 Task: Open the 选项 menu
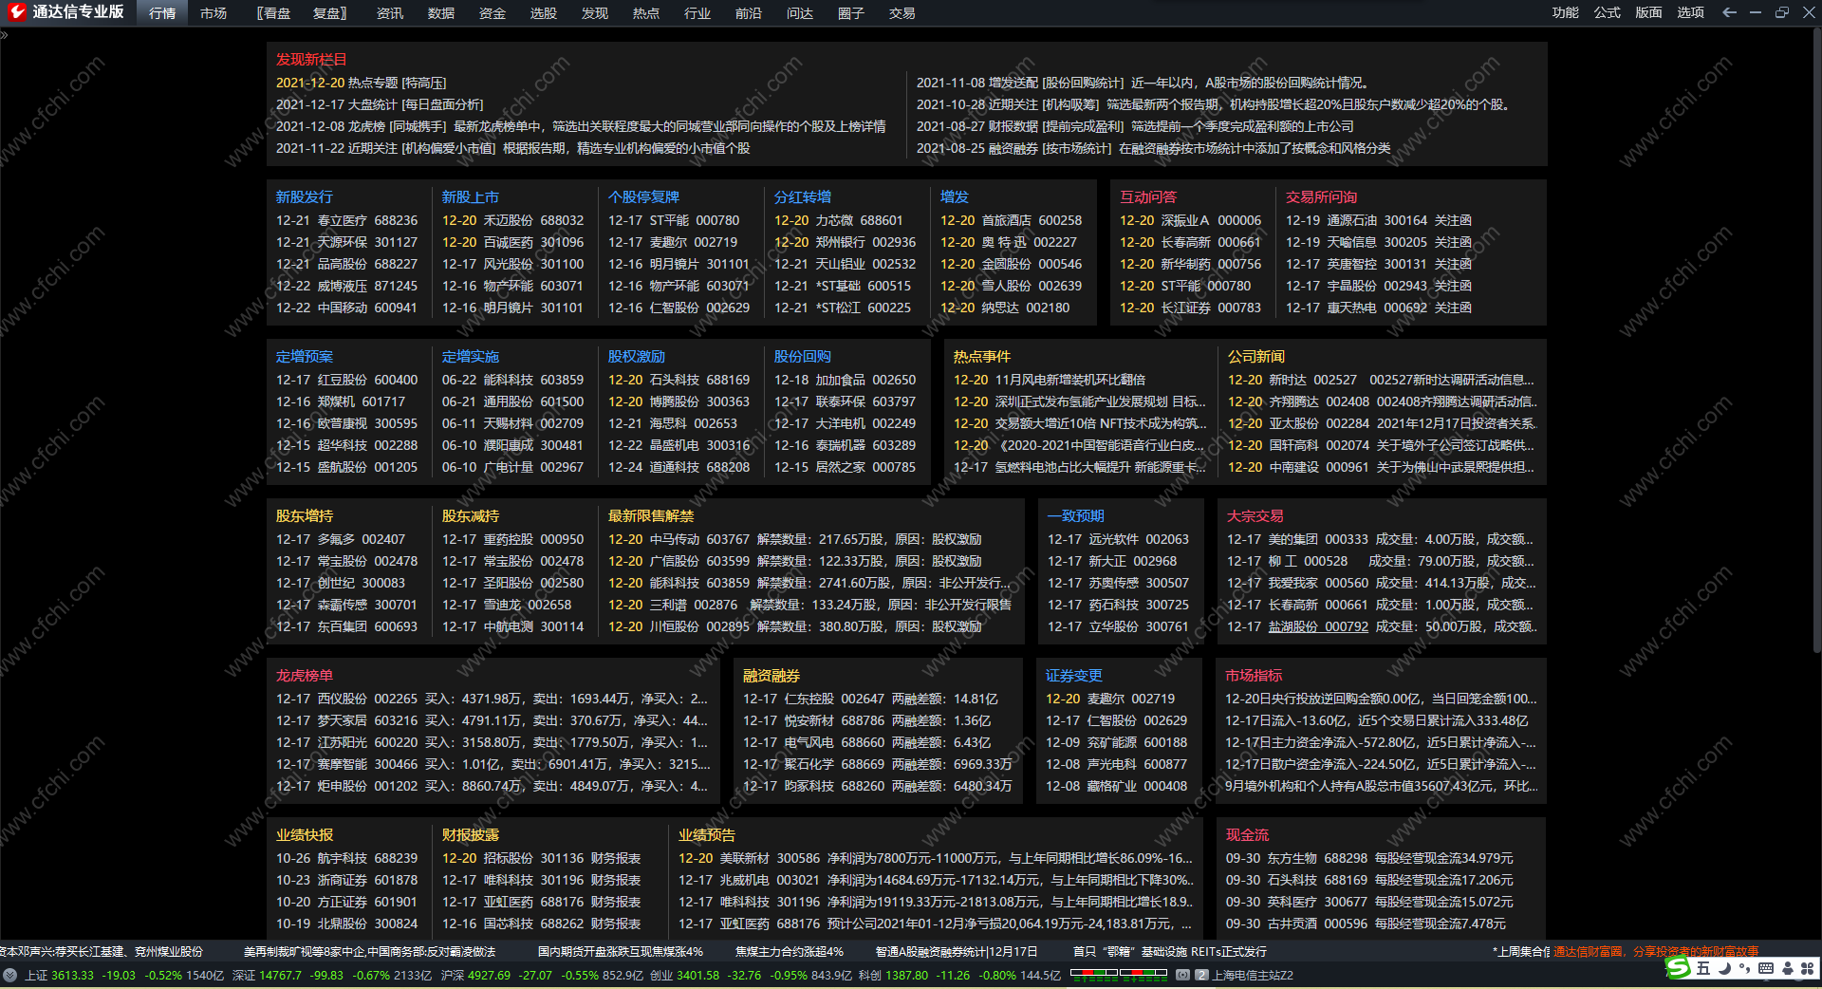[x=1691, y=12]
